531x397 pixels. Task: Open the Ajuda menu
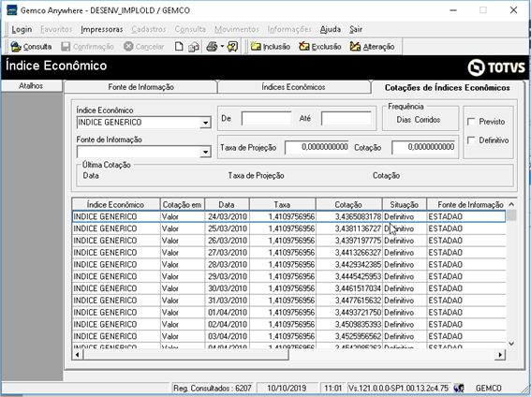pos(331,29)
